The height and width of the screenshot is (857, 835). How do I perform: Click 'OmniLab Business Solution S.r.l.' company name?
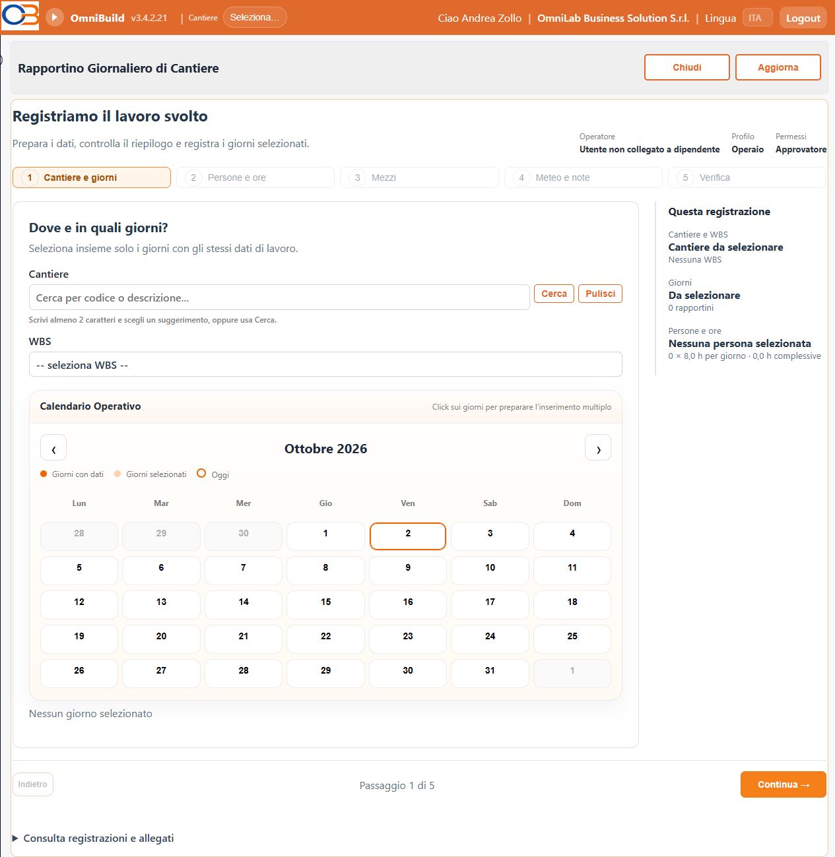(613, 18)
